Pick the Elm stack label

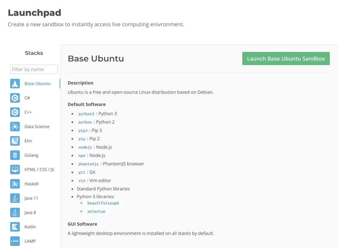click(x=28, y=141)
